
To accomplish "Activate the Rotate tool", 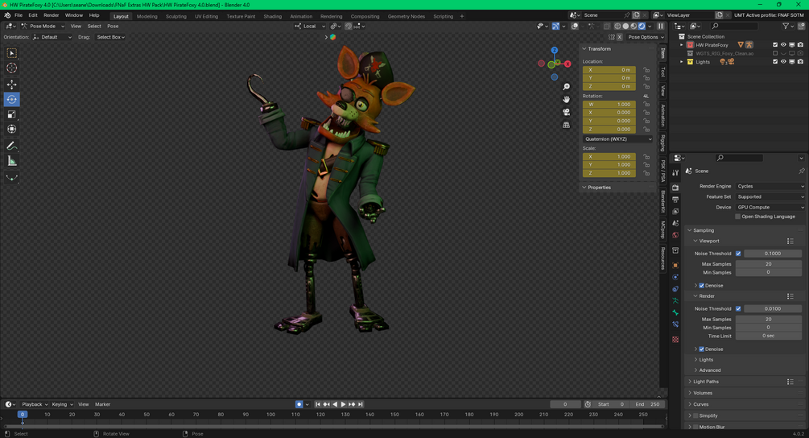I will (11, 100).
